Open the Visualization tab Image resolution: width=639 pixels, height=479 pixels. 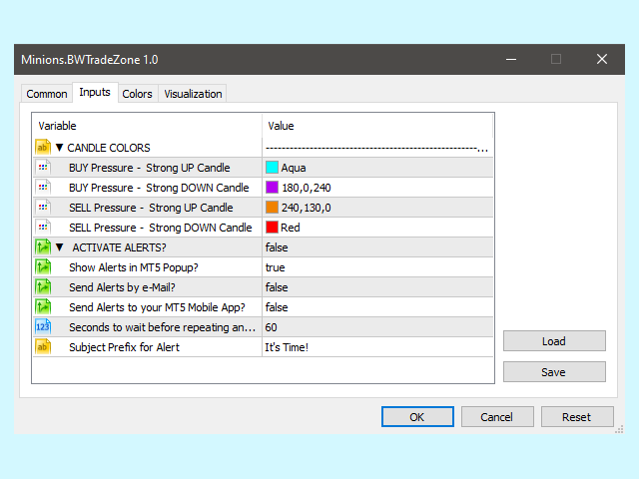(x=193, y=94)
